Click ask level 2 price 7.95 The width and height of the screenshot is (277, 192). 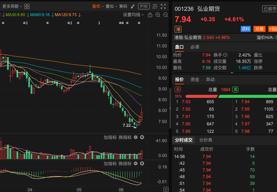[x=245, y=109]
